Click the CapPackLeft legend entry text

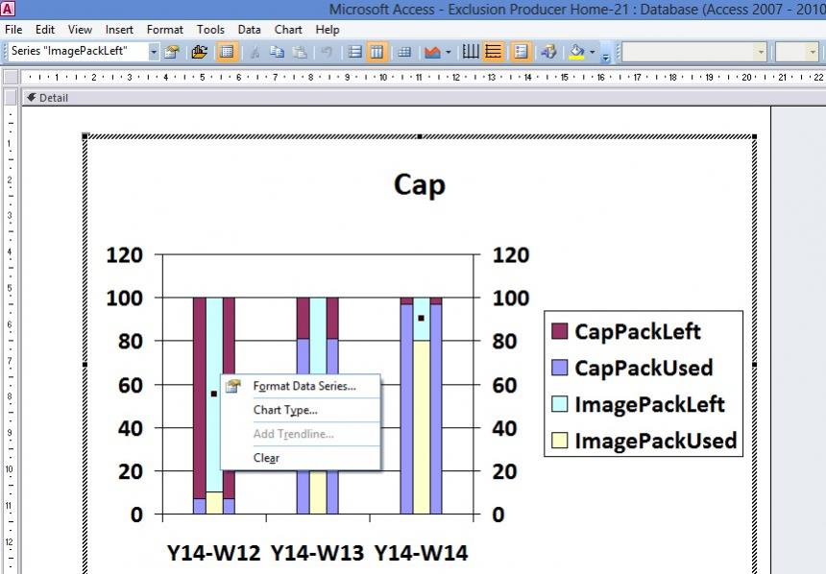[x=638, y=331]
